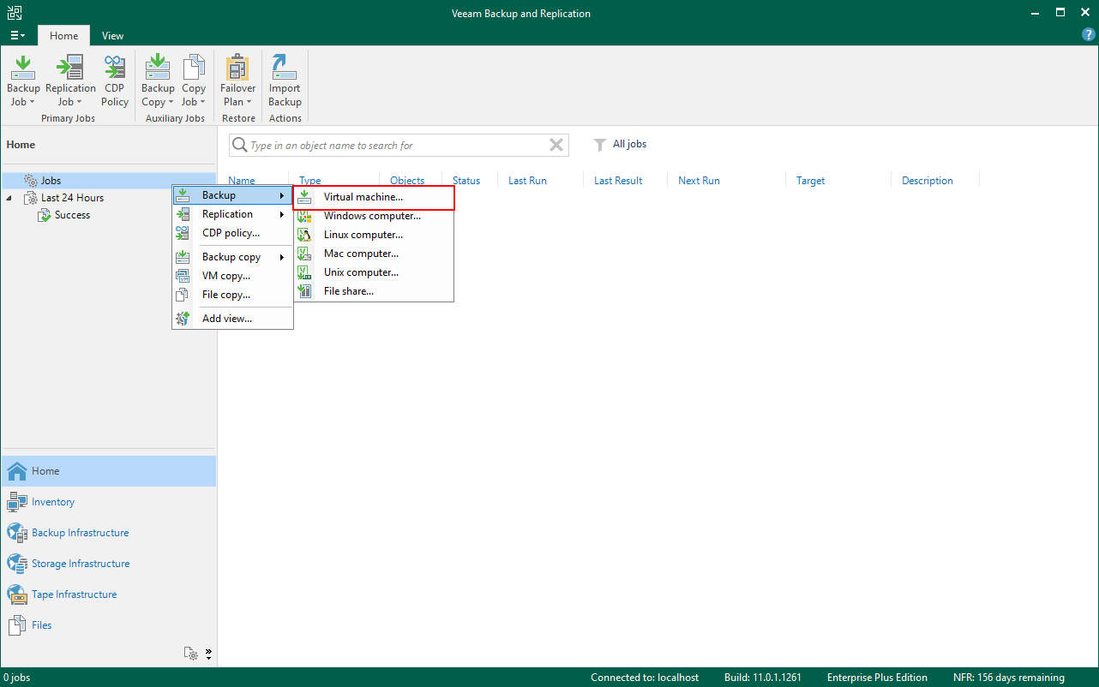This screenshot has height=687, width=1099.
Task: Open the Backup Infrastructure navigation pane
Action: click(80, 533)
